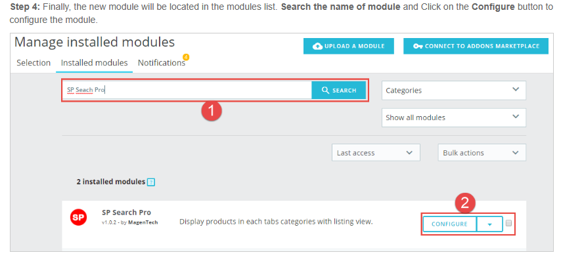Expand the arrow next to Configure

[489, 224]
